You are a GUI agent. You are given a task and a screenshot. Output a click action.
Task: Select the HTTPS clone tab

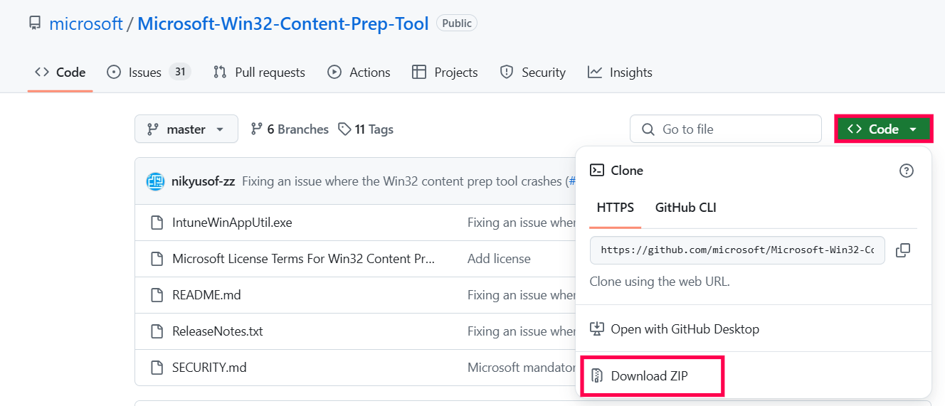(x=616, y=208)
